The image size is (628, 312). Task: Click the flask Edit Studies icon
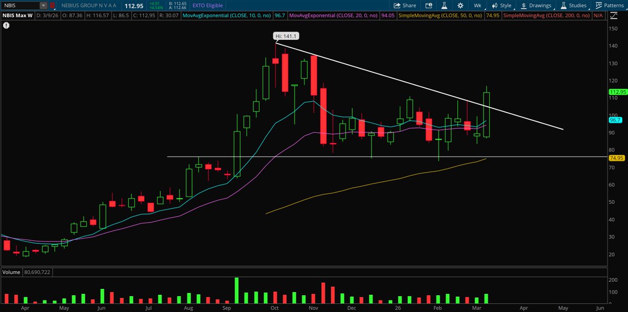pos(444,6)
